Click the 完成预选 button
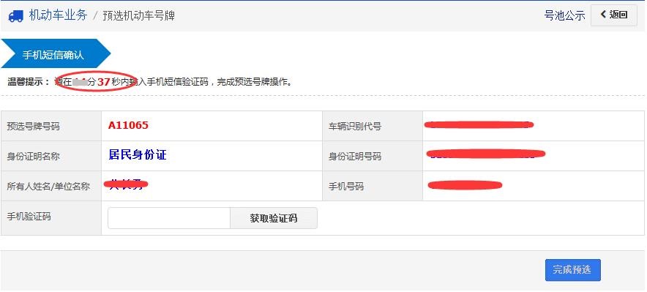This screenshot has height=292, width=647. point(573,270)
